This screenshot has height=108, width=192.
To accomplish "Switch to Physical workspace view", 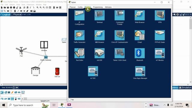I will pyautogui.click(x=16, y=14).
